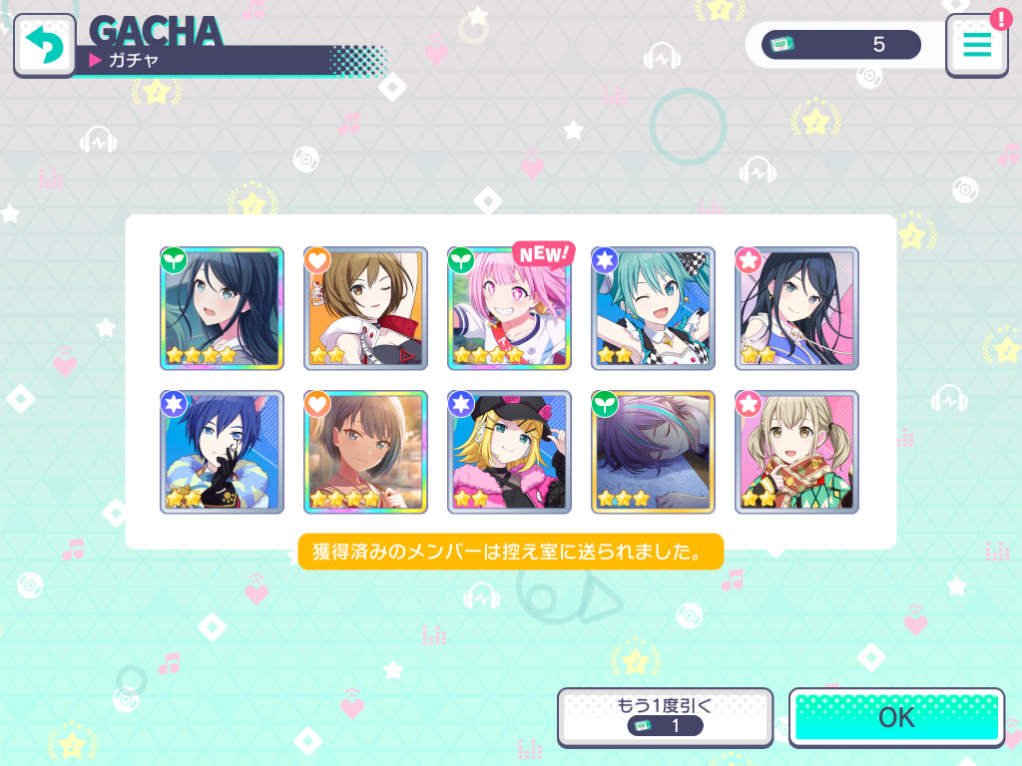Viewport: 1022px width, 766px height.
Task: Select the NEW pink-haired four-star card
Action: (x=509, y=308)
